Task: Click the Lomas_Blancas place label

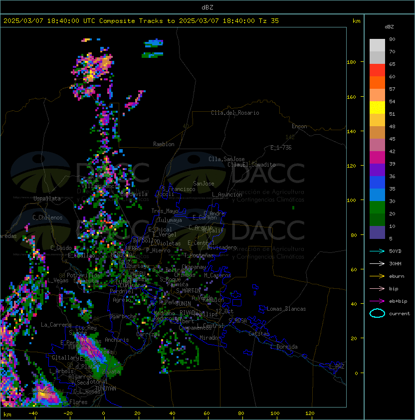Action: click(x=286, y=309)
